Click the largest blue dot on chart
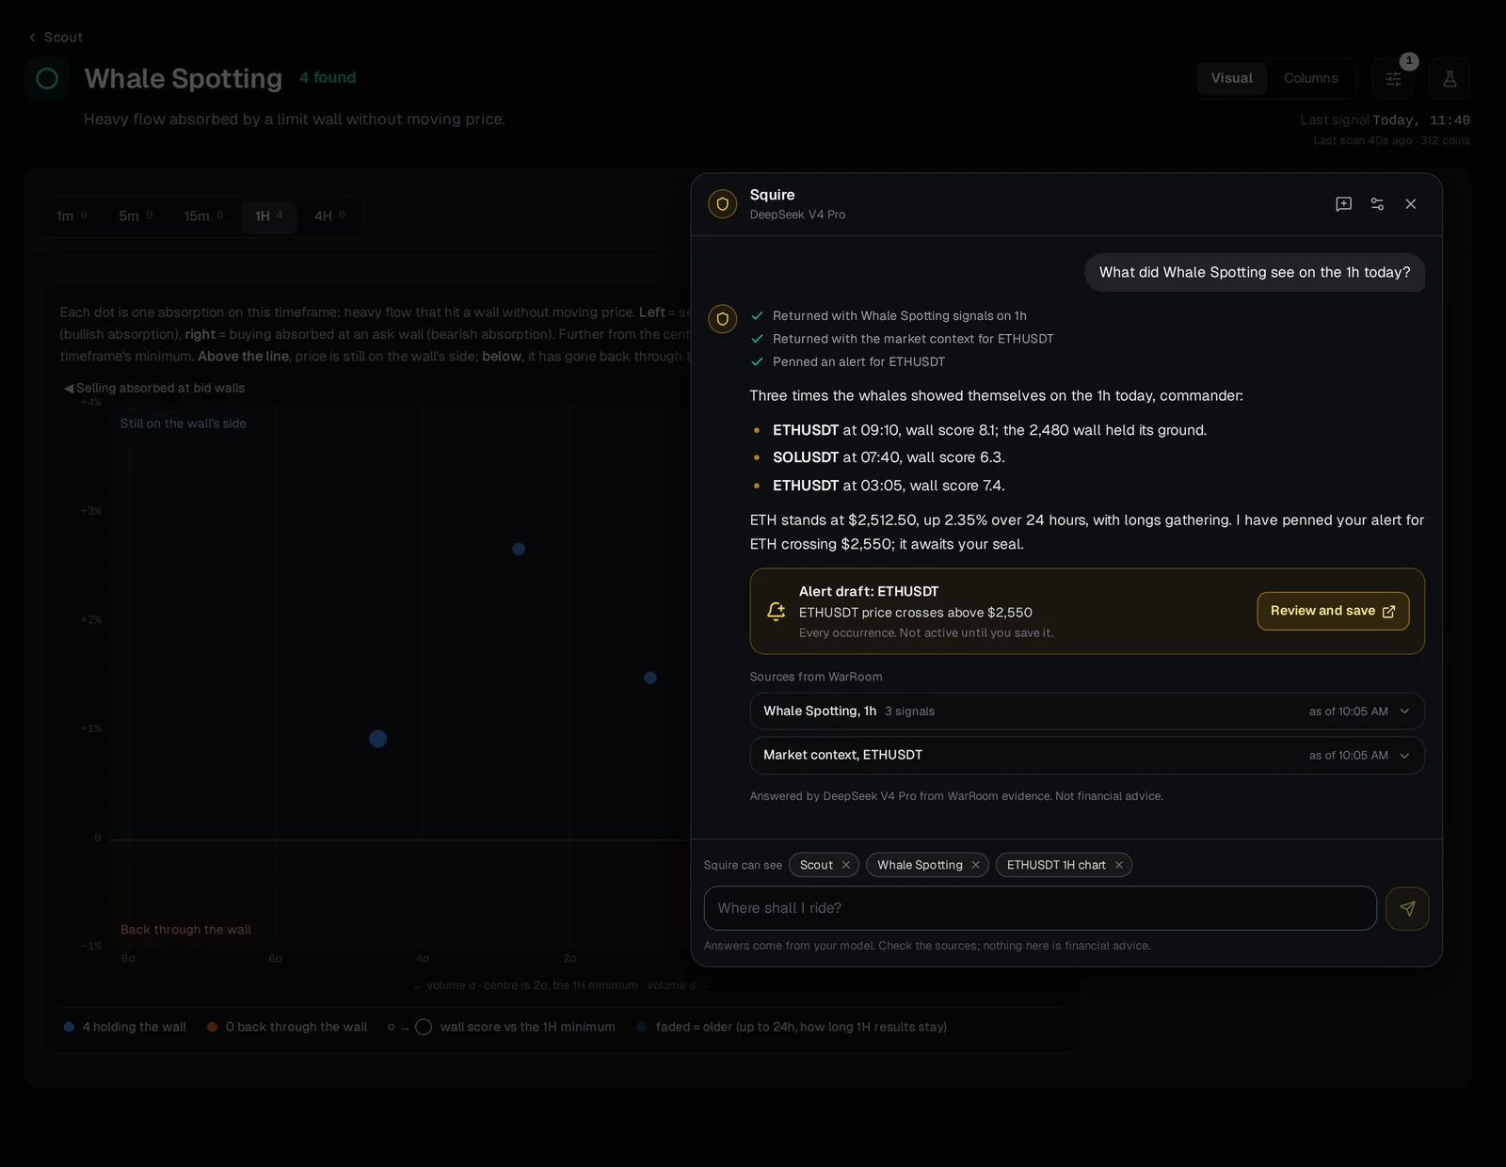This screenshot has width=1506, height=1167. [x=378, y=739]
